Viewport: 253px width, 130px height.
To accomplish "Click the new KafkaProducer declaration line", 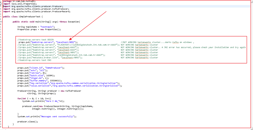I will click(x=49, y=91).
